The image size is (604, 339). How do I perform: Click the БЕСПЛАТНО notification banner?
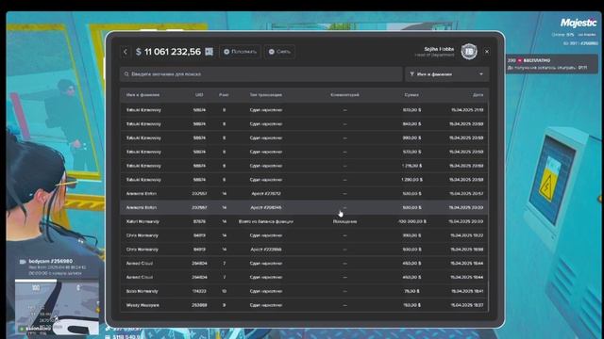point(551,64)
